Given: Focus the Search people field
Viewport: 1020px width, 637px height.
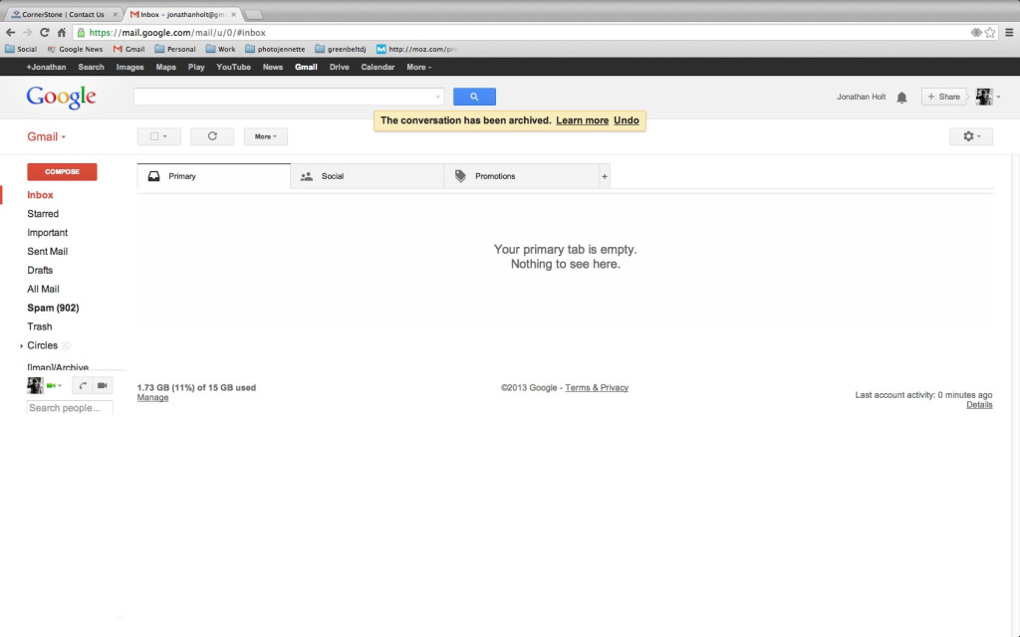Looking at the screenshot, I should (70, 408).
